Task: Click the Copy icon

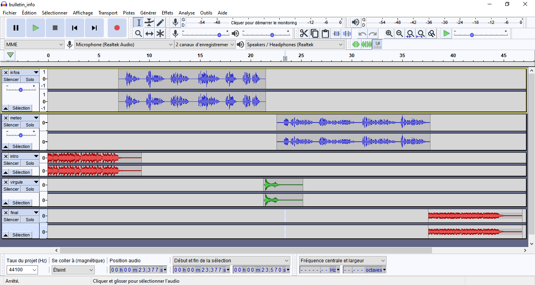Action: (x=314, y=34)
